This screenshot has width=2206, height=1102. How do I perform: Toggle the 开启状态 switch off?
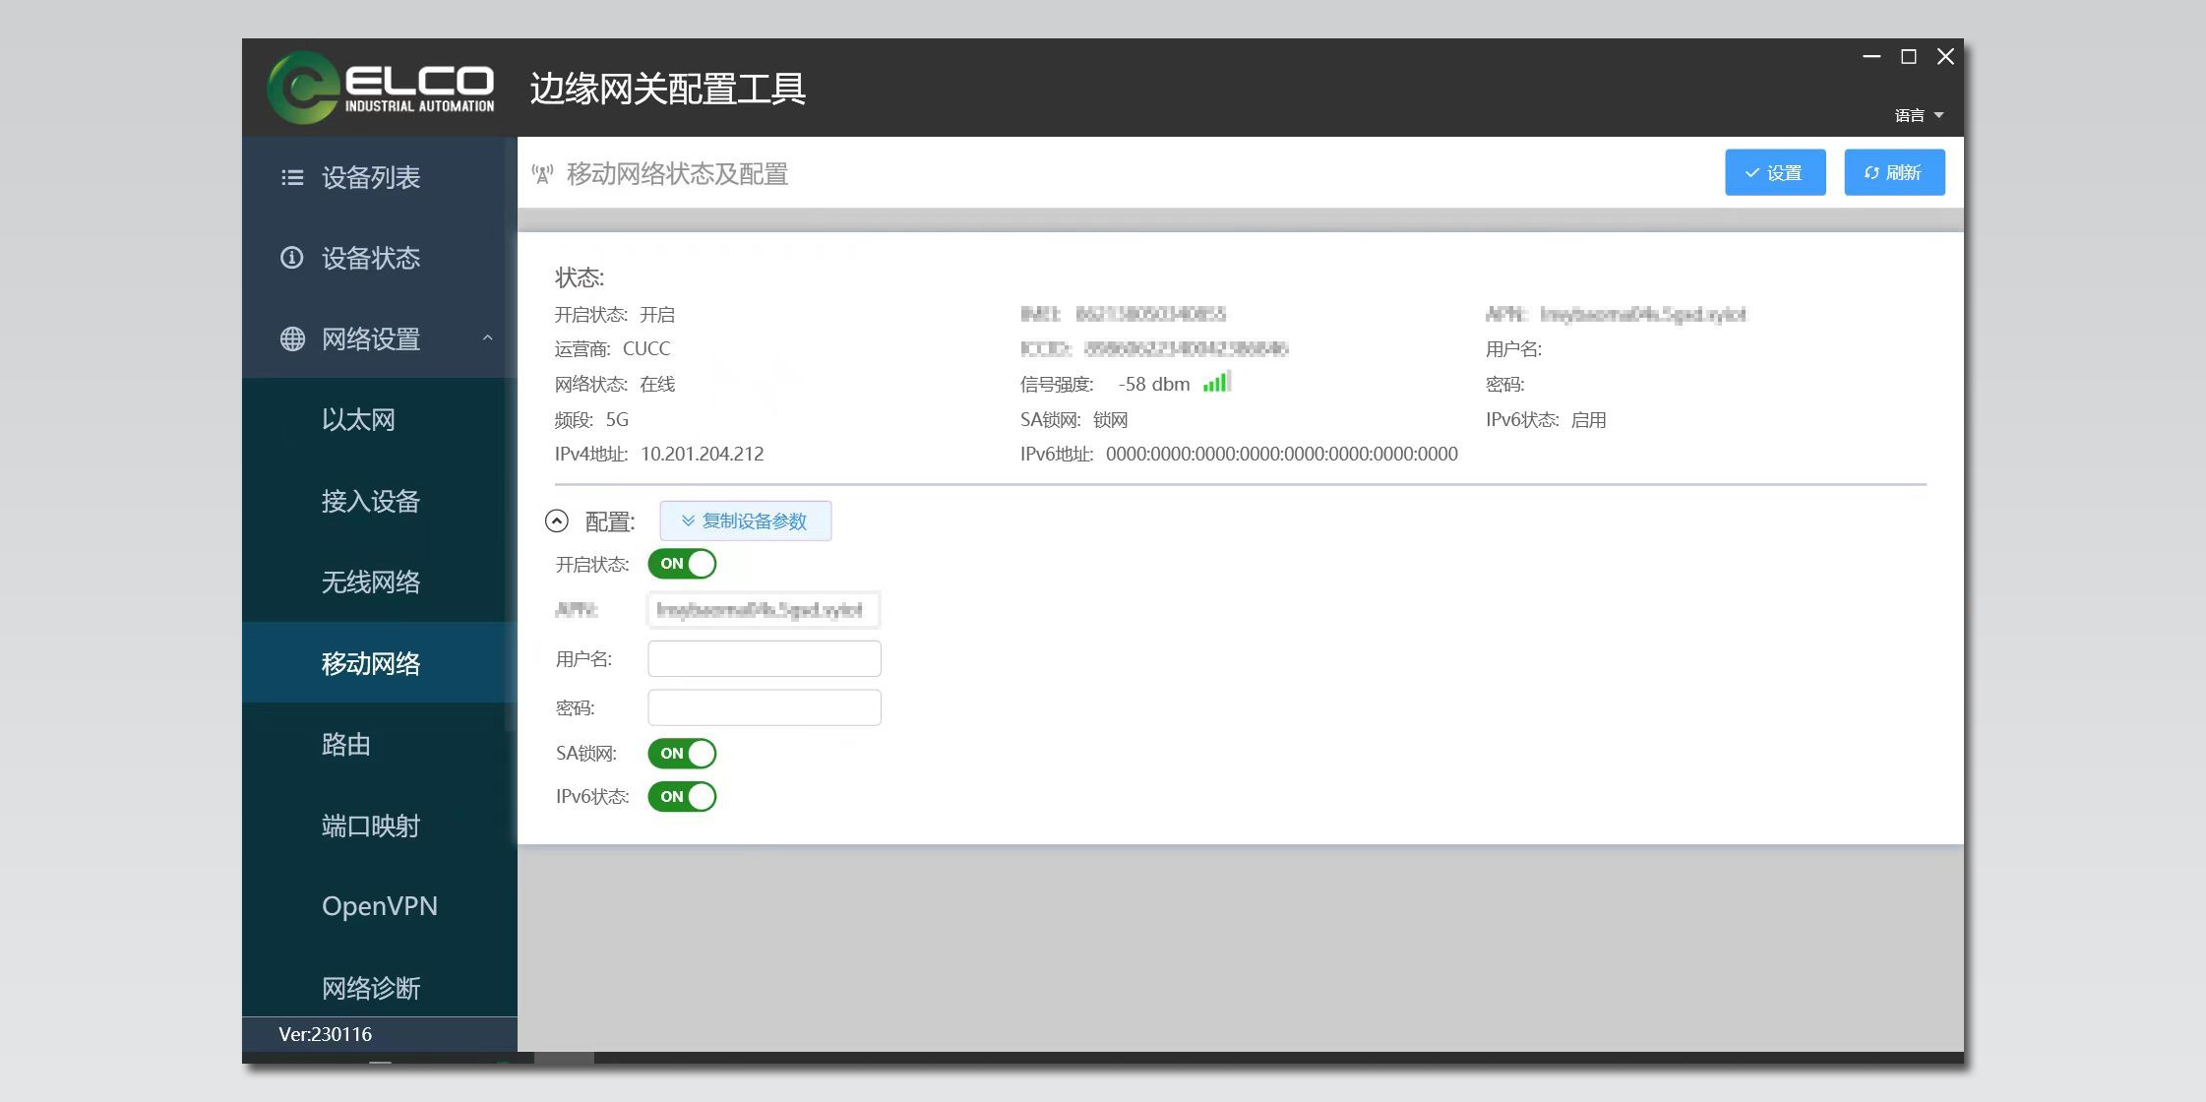click(x=682, y=564)
